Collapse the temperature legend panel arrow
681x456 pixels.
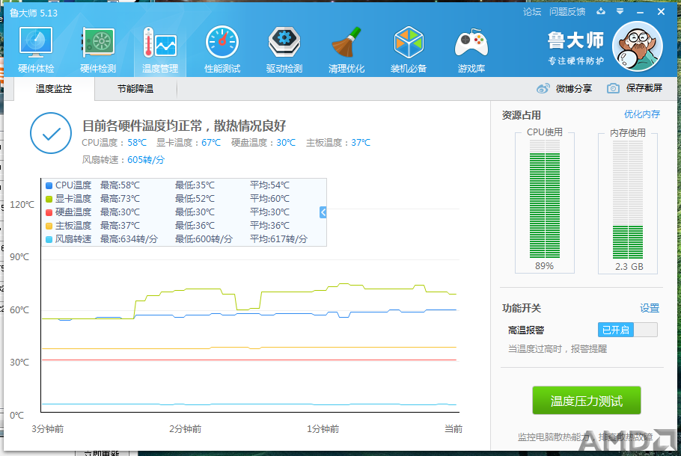click(323, 212)
